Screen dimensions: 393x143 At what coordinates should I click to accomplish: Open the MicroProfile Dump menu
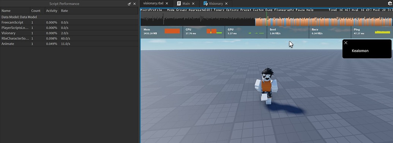point(269,10)
